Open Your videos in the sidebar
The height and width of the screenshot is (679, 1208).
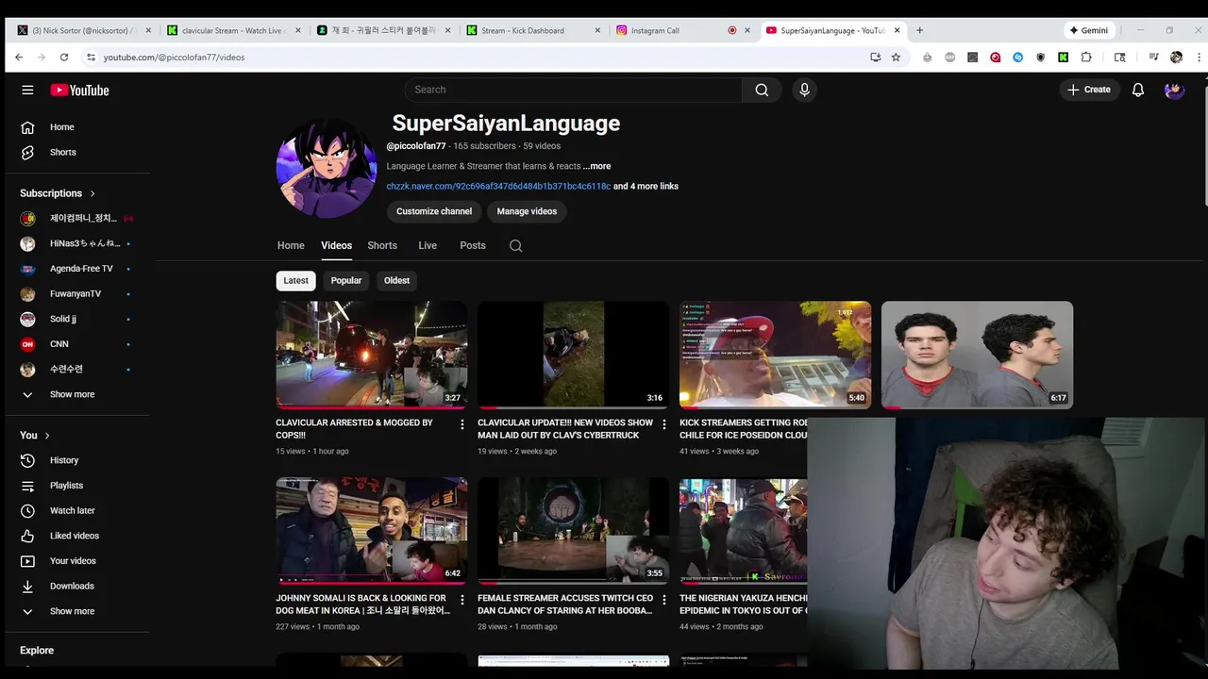pos(75,561)
